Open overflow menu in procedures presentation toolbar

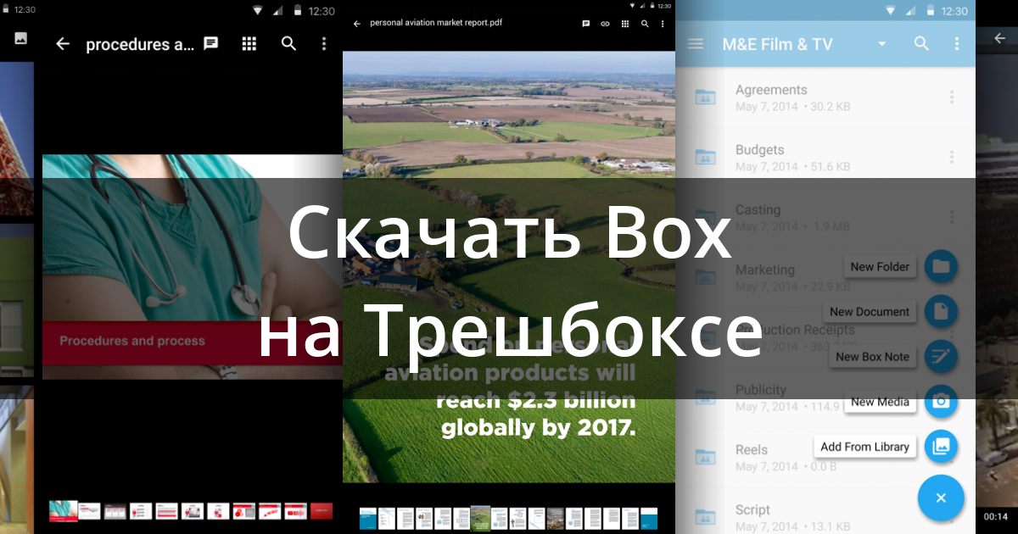324,44
